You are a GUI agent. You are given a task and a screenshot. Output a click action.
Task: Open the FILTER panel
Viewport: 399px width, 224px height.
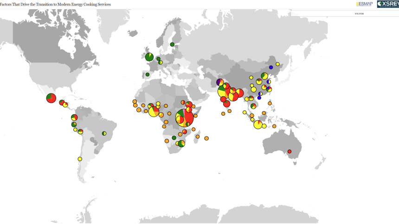click(359, 14)
